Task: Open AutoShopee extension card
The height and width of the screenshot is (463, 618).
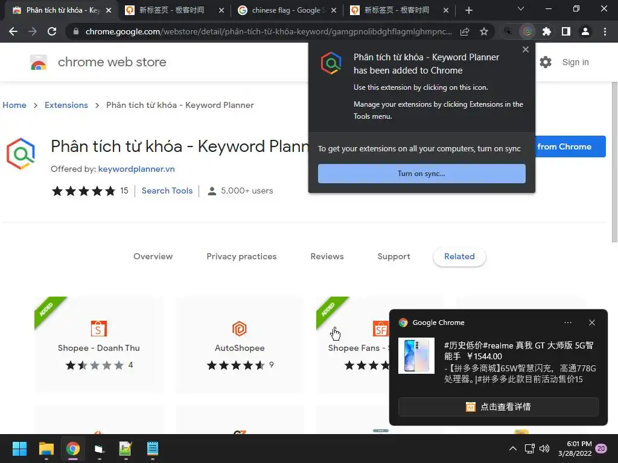Action: (x=240, y=345)
